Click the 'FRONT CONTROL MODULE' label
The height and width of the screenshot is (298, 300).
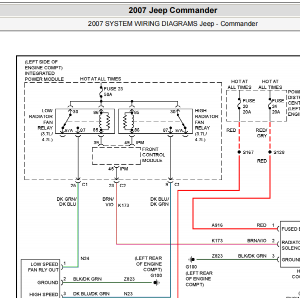(153, 155)
